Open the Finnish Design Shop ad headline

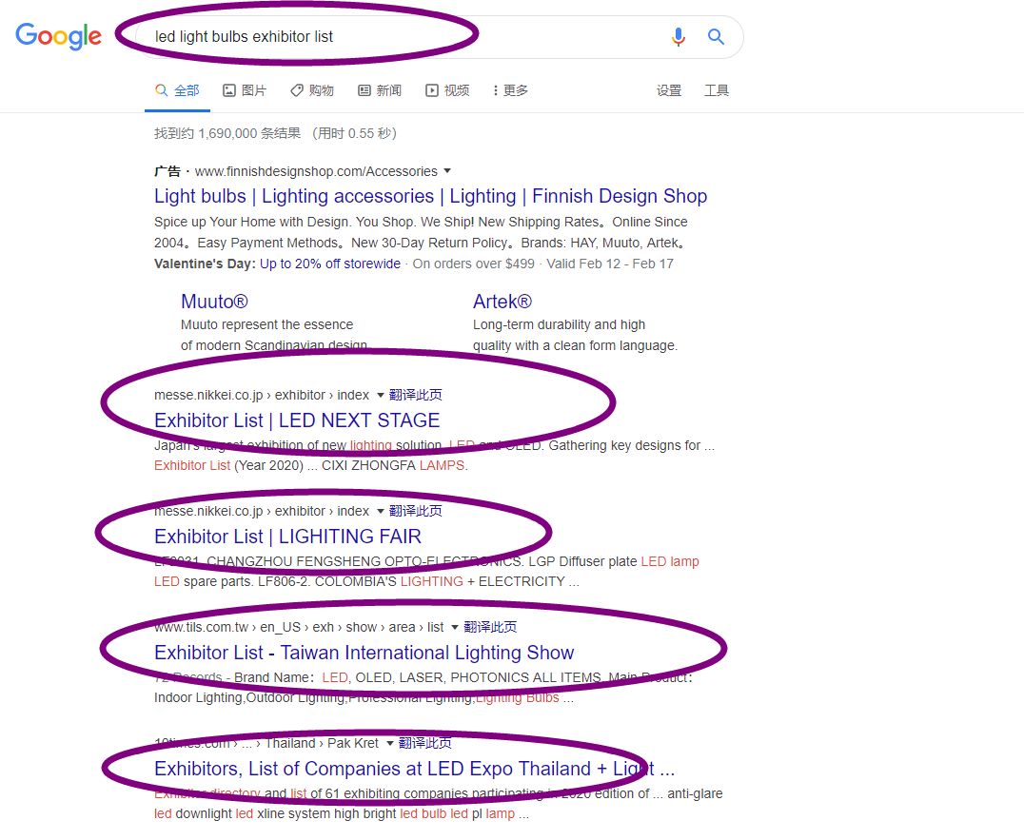click(x=430, y=196)
